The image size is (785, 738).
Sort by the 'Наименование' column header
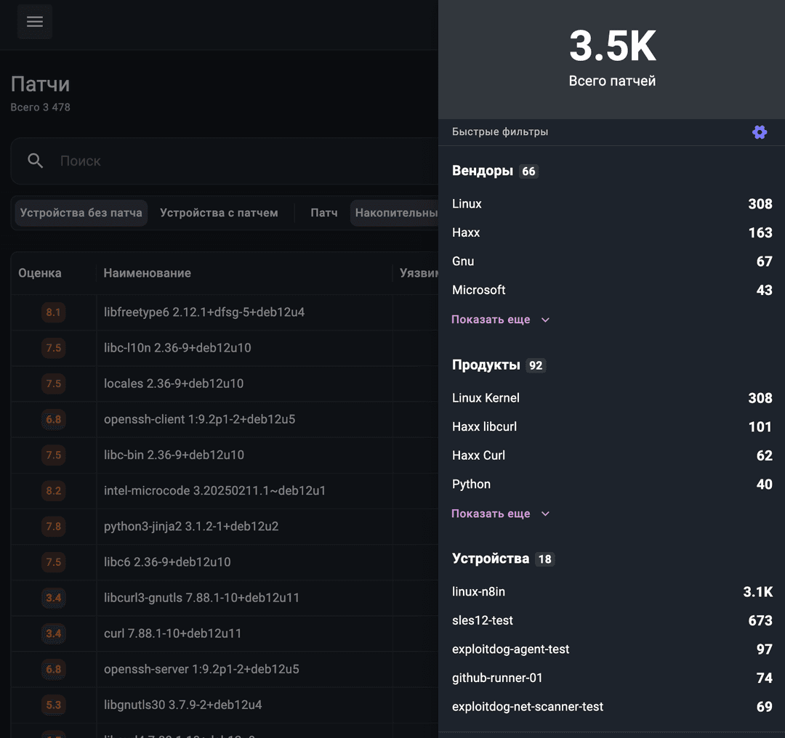click(148, 273)
